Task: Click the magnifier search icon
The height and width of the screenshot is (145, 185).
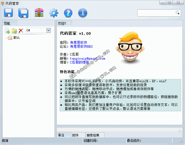Action: click(x=177, y=13)
